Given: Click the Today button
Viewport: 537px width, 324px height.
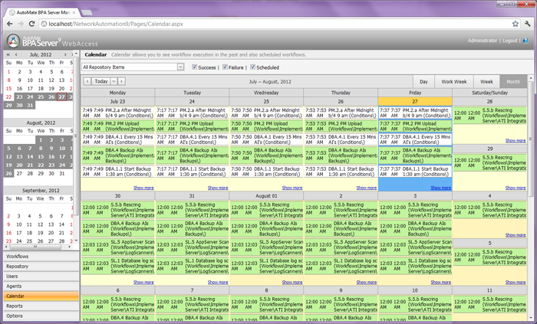Looking at the screenshot, I should pyautogui.click(x=101, y=81).
